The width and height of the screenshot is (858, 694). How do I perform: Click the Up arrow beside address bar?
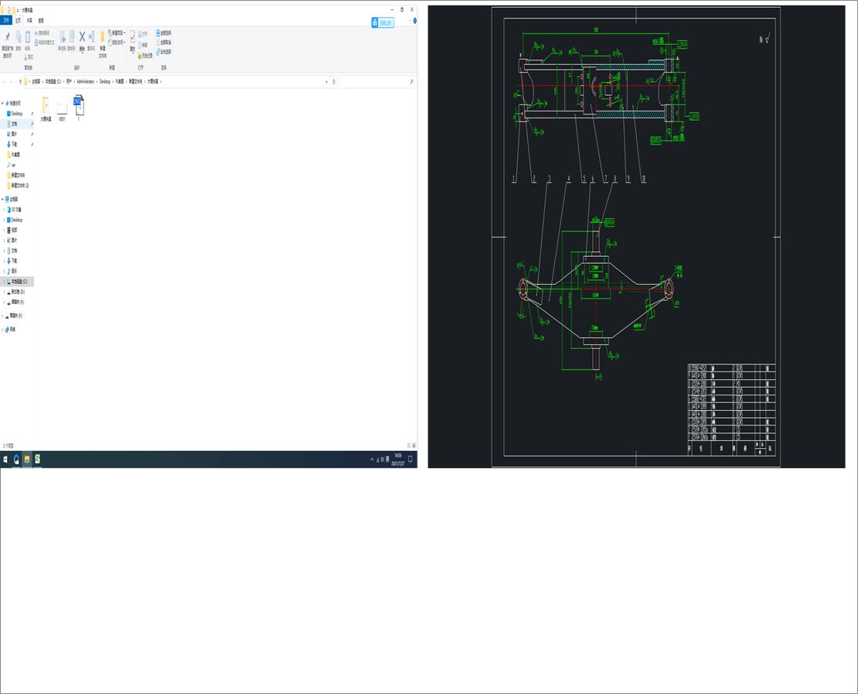20,81
